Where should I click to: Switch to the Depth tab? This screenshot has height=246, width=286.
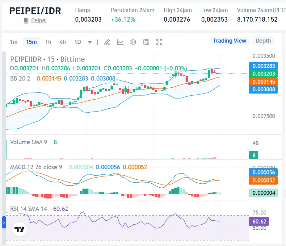(263, 41)
